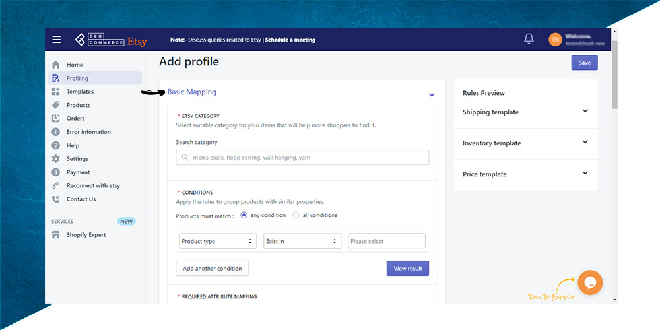This screenshot has width=660, height=330.
Task: Click the scrollbar down arrow
Action: pyautogui.click(x=614, y=300)
